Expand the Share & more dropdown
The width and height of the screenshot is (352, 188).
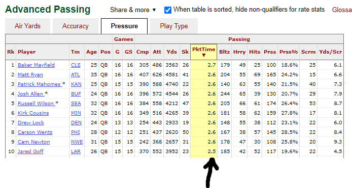pos(133,10)
